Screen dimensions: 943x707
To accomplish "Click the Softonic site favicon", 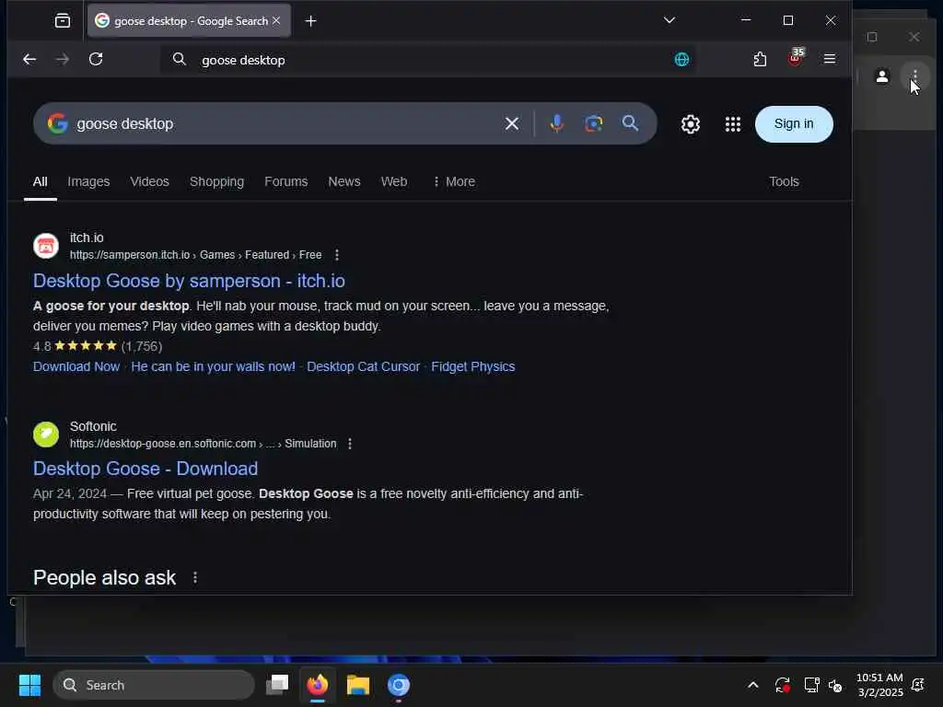I will pyautogui.click(x=46, y=435).
